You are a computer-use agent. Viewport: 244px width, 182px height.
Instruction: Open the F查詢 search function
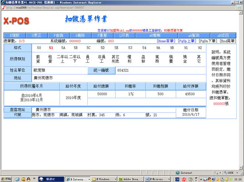click(x=59, y=36)
